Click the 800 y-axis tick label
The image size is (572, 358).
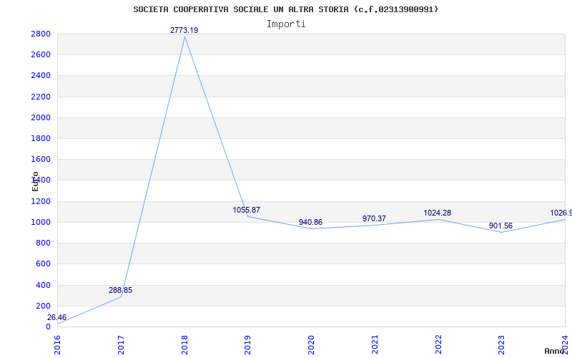(43, 243)
